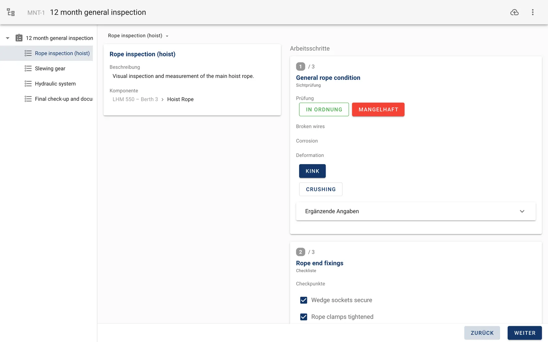This screenshot has width=548, height=342.
Task: Click the LHM 550 – Berth 3 breadcrumb
Action: tap(135, 99)
